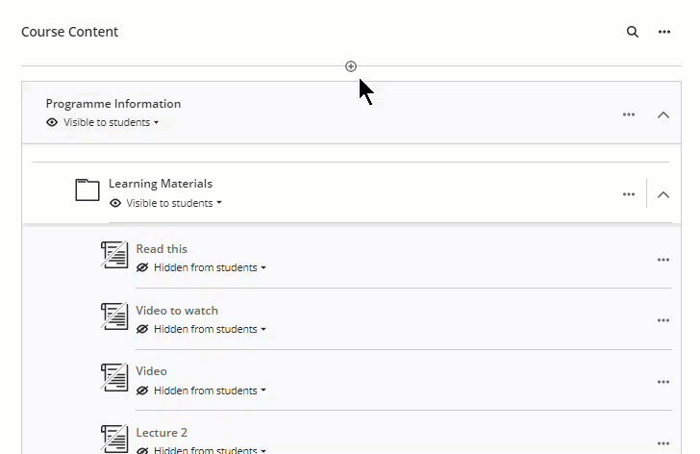Toggle the eye icon under Programme Information
The image size is (700, 454).
point(52,123)
